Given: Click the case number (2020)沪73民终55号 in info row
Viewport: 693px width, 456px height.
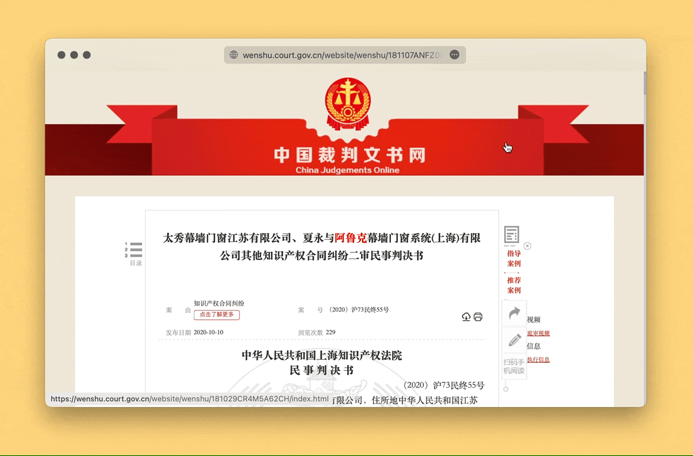Looking at the screenshot, I should [359, 310].
